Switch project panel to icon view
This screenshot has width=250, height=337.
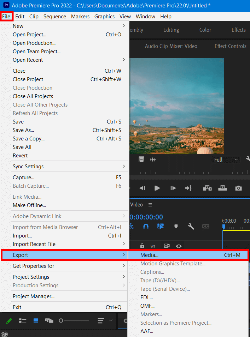(36, 321)
